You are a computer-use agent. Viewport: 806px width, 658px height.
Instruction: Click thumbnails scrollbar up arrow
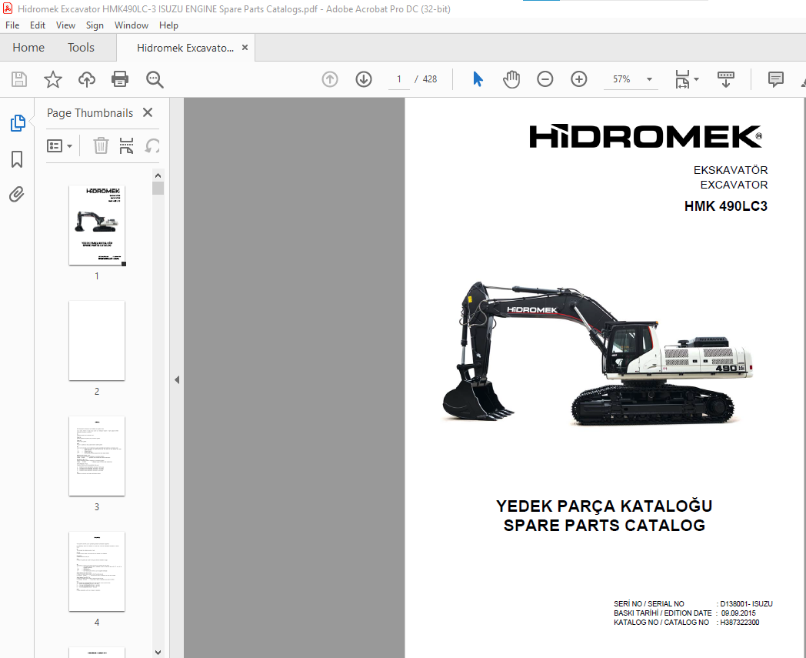(158, 175)
